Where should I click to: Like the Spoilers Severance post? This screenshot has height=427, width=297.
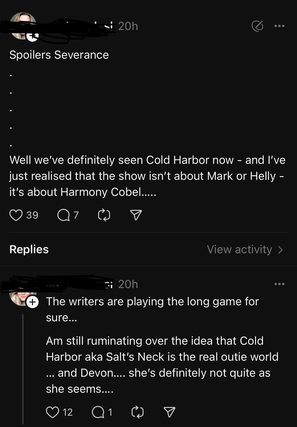coord(16,215)
